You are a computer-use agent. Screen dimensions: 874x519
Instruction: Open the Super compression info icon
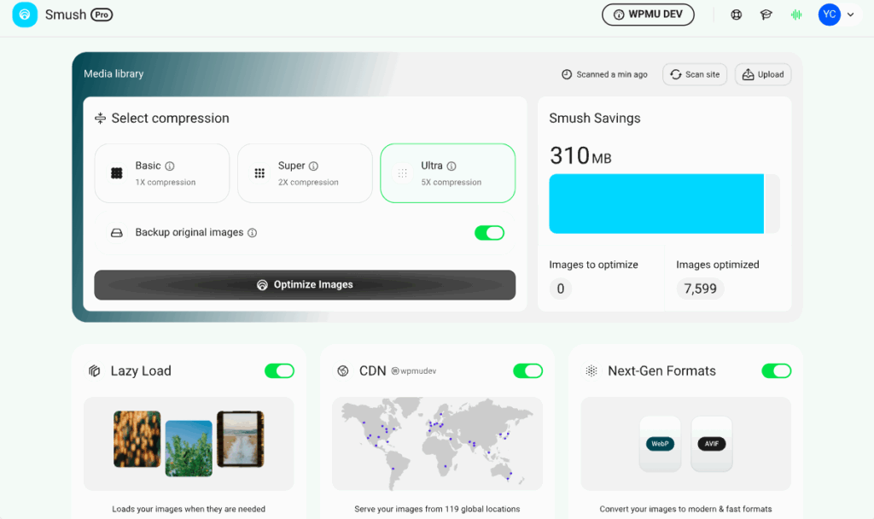point(314,166)
